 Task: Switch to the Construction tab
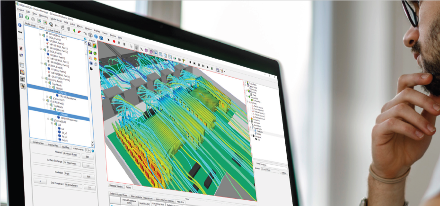click(x=38, y=143)
